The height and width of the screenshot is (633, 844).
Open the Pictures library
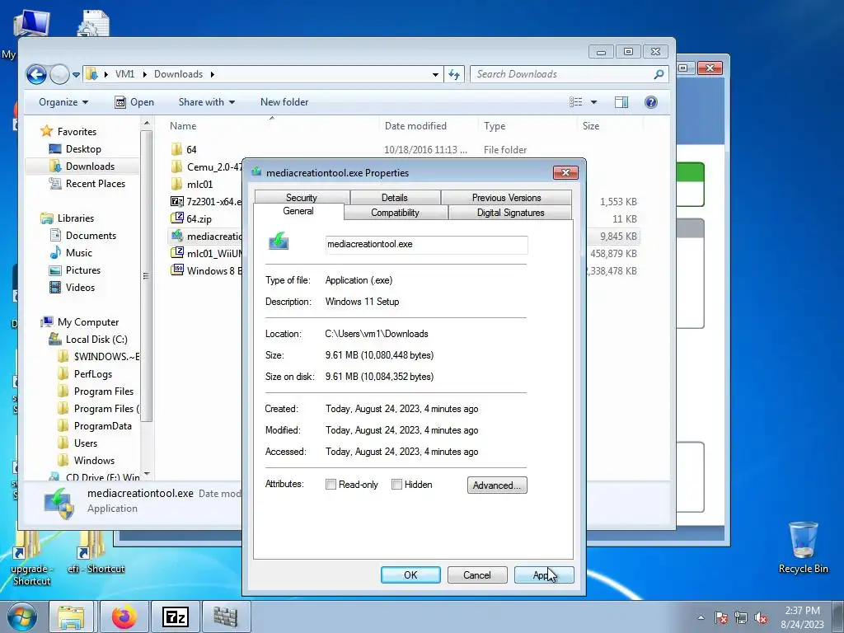(x=74, y=270)
